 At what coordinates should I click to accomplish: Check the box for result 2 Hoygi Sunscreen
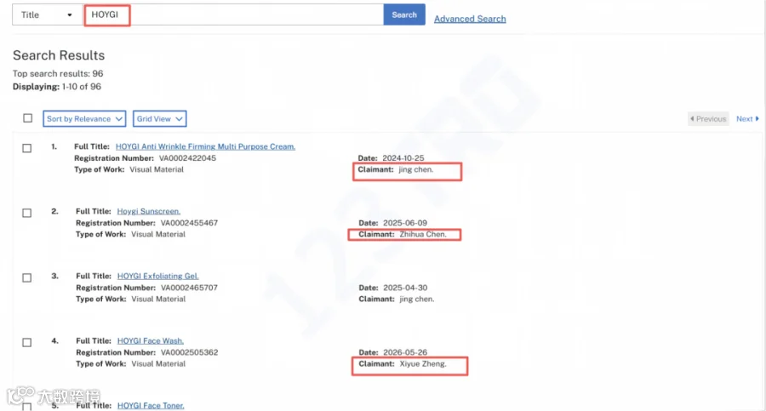click(27, 213)
